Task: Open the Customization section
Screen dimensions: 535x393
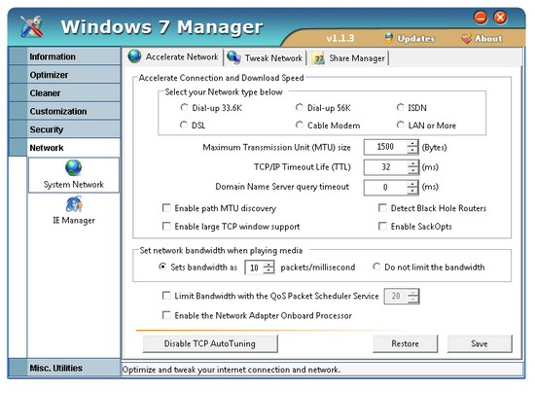Action: tap(64, 111)
